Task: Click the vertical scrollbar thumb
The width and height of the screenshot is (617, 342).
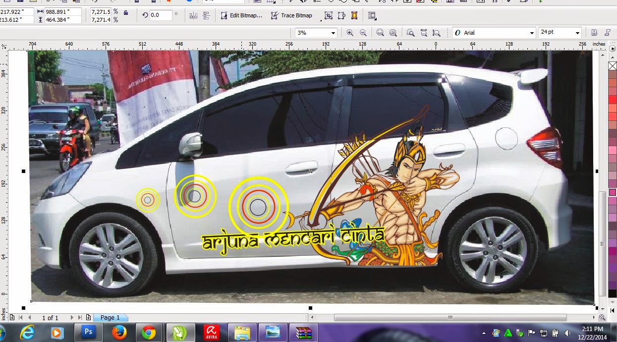Action: tap(602, 243)
